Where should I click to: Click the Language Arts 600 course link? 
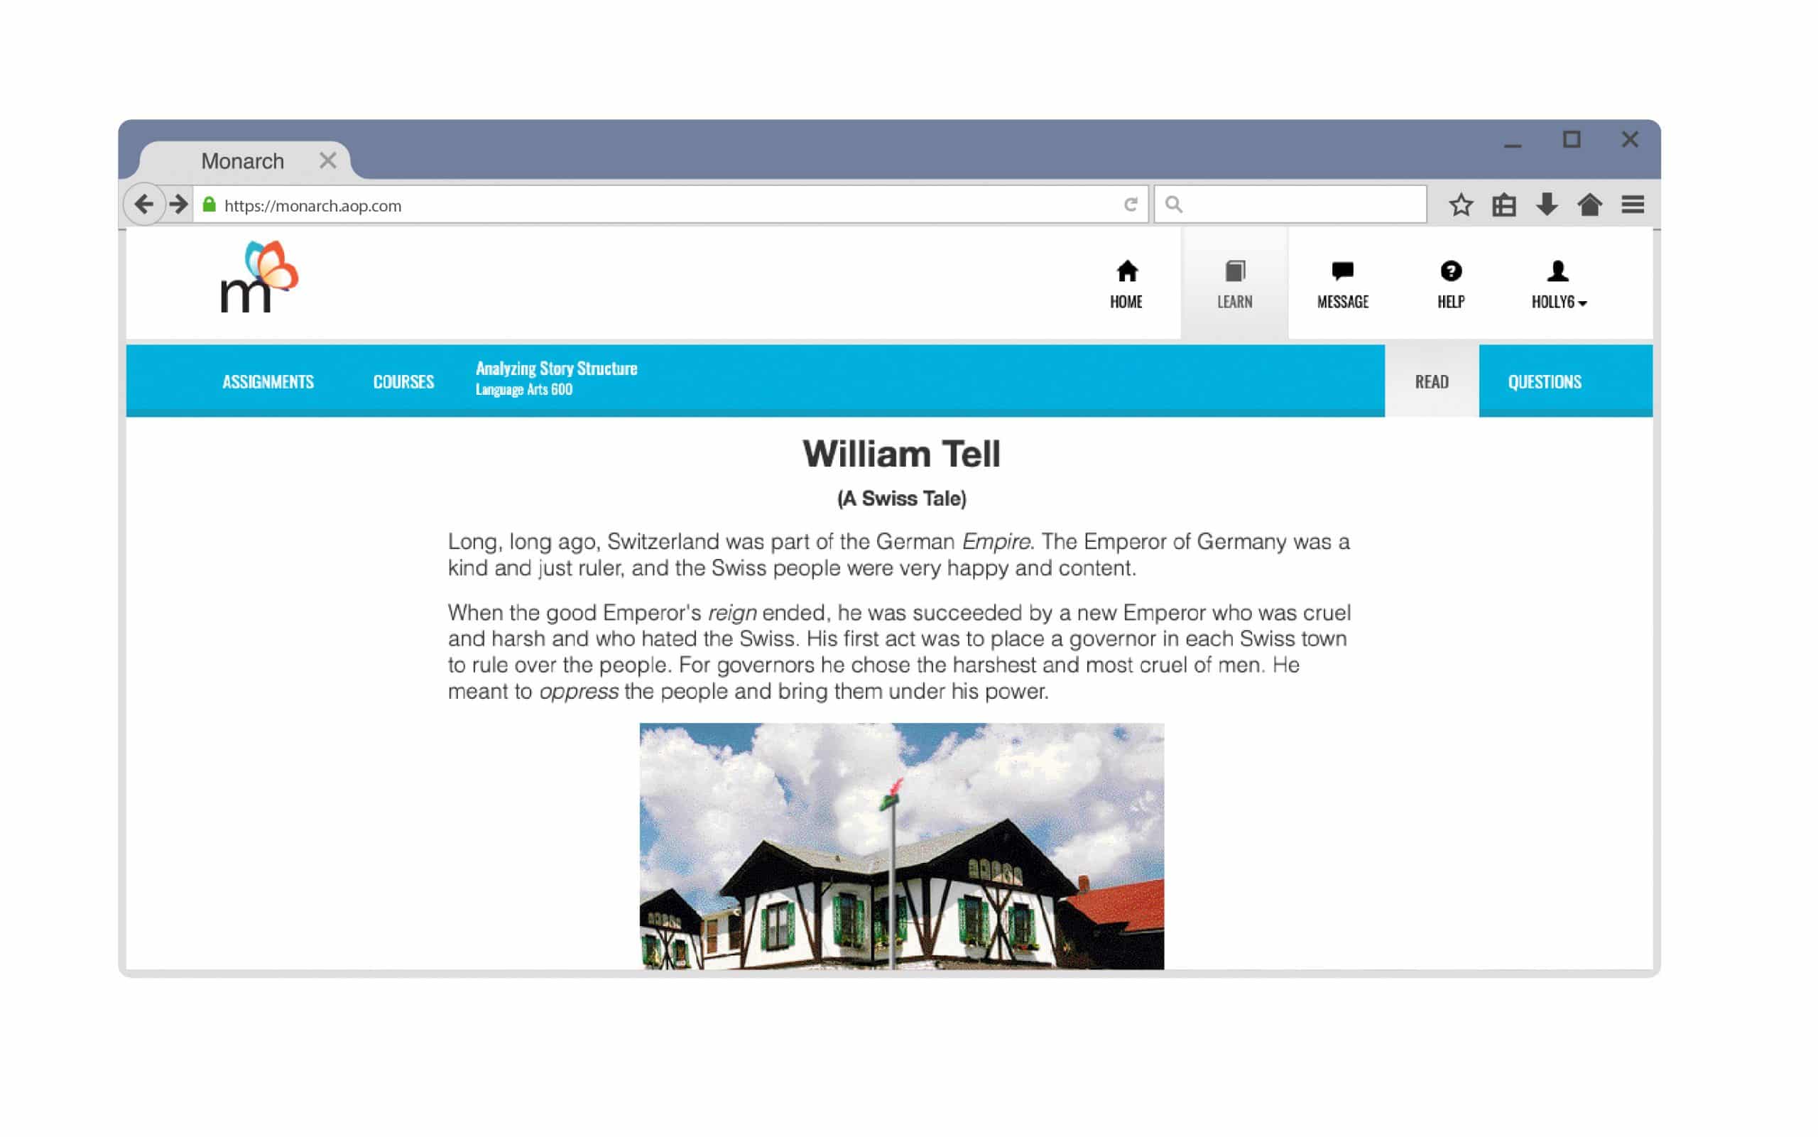(x=523, y=389)
